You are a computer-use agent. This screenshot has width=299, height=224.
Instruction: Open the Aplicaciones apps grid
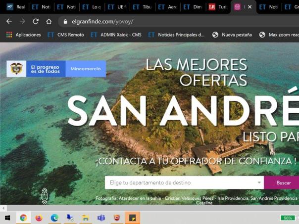click(x=23, y=35)
